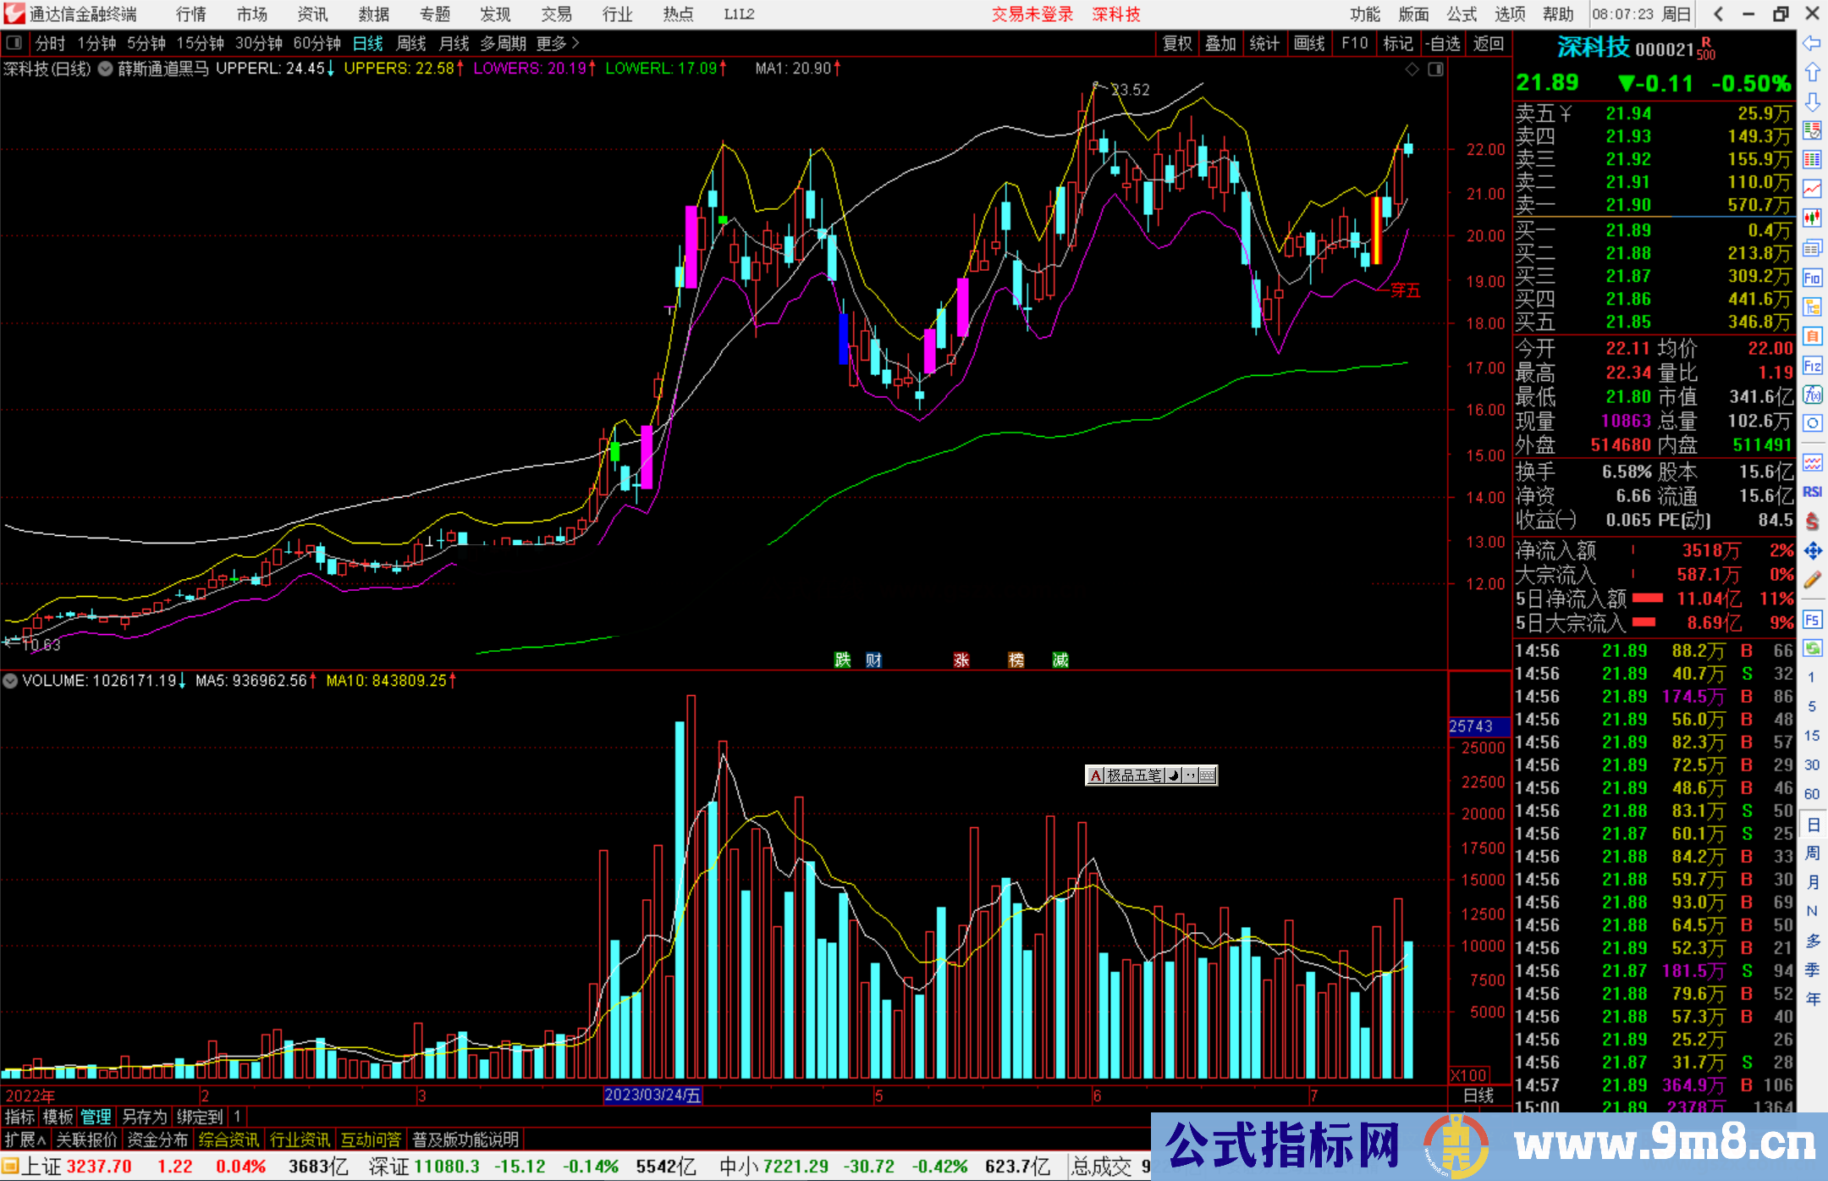This screenshot has height=1181, width=1828.
Task: Switch to the 周线 period tab
Action: point(411,43)
